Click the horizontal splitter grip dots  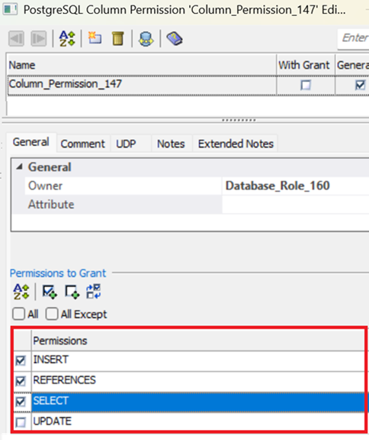click(x=239, y=121)
